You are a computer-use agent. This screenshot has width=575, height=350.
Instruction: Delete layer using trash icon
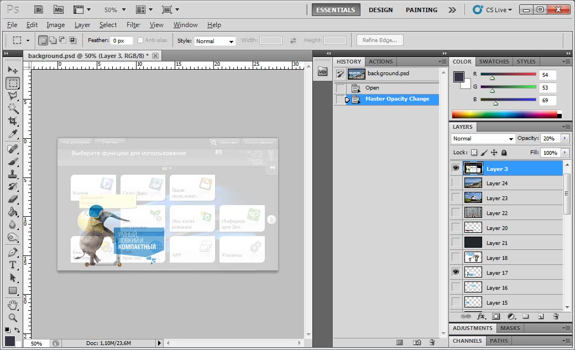click(556, 316)
